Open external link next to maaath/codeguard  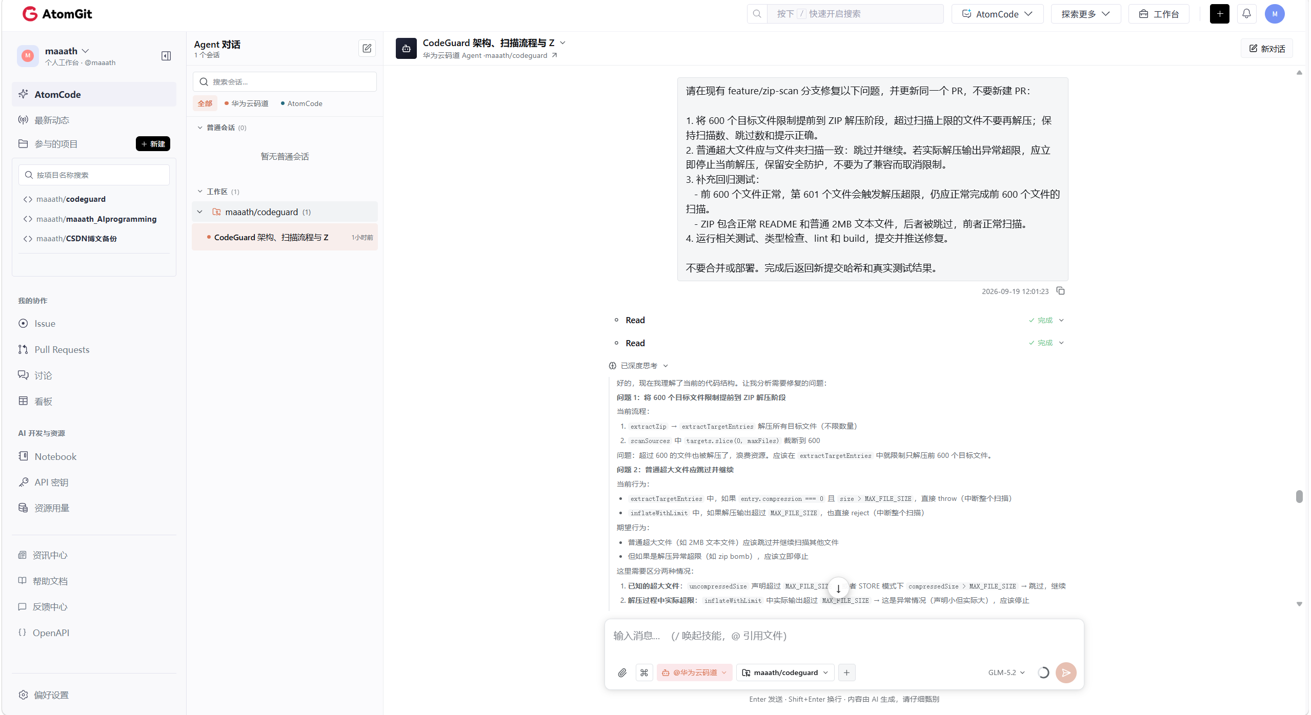pyautogui.click(x=554, y=55)
